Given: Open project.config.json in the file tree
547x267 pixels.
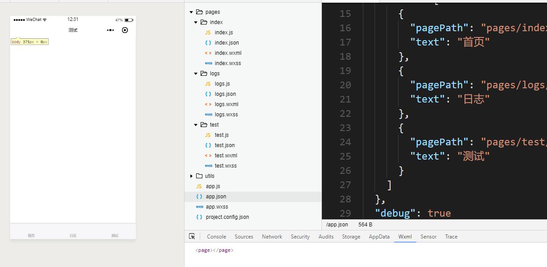Looking at the screenshot, I should (227, 217).
